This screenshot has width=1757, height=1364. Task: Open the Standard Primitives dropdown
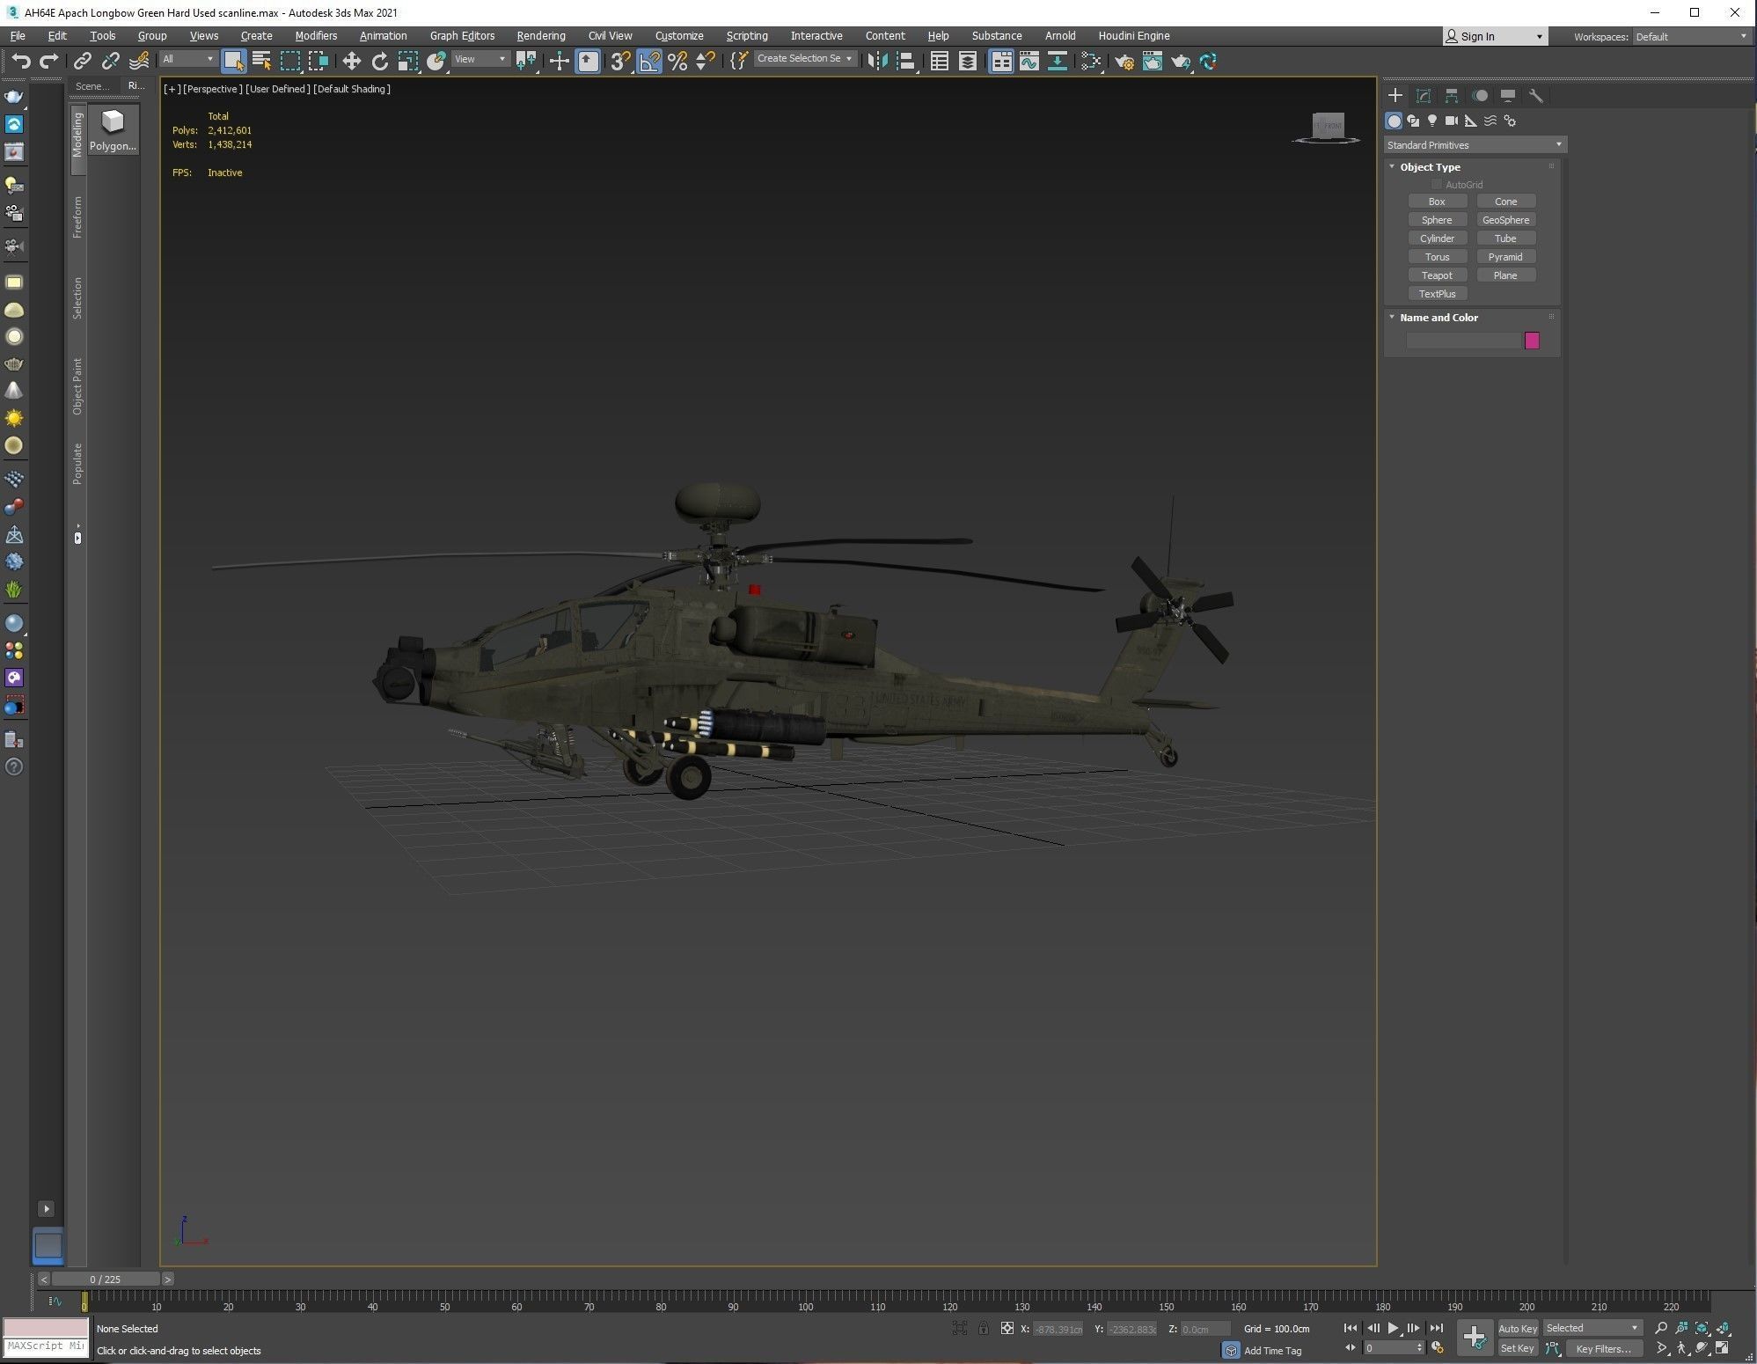click(x=1474, y=144)
